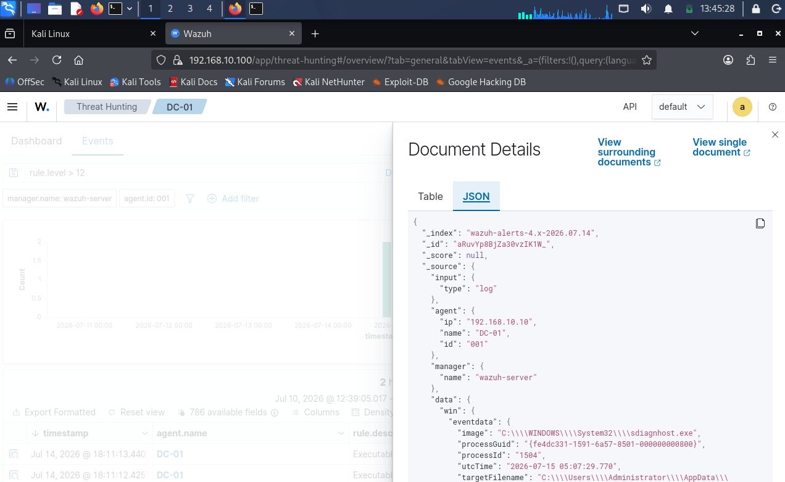The width and height of the screenshot is (785, 482).
Task: Open the timestamp column header dropdown
Action: coord(144,433)
